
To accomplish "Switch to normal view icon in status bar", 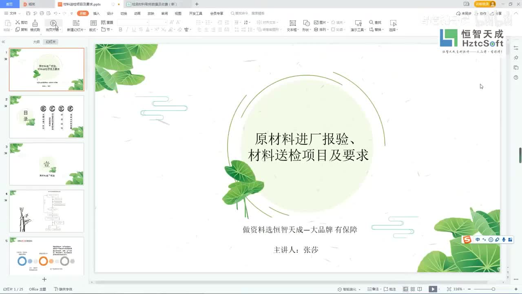I will pyautogui.click(x=405, y=289).
